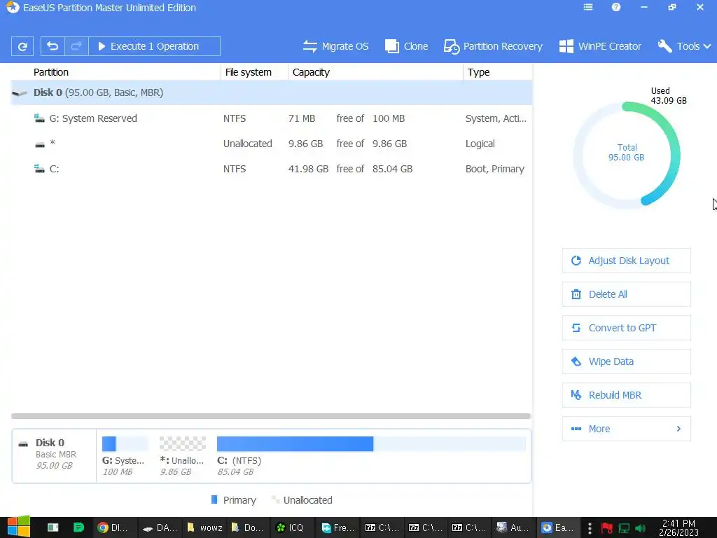717x538 pixels.
Task: Click the Partition column header
Action: tap(50, 72)
